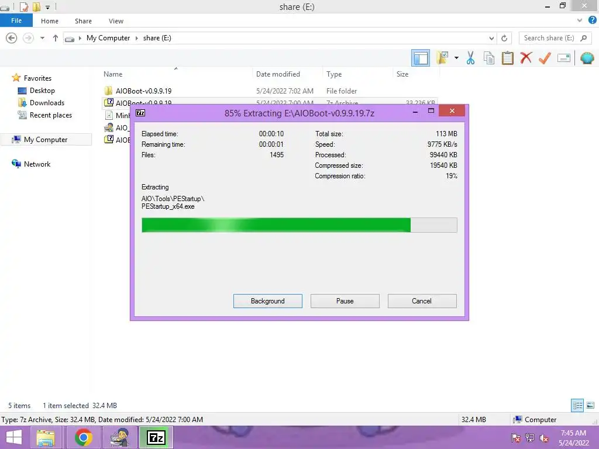Open the AIO Boot app icon on taskbar
Image resolution: width=599 pixels, height=449 pixels.
point(120,437)
